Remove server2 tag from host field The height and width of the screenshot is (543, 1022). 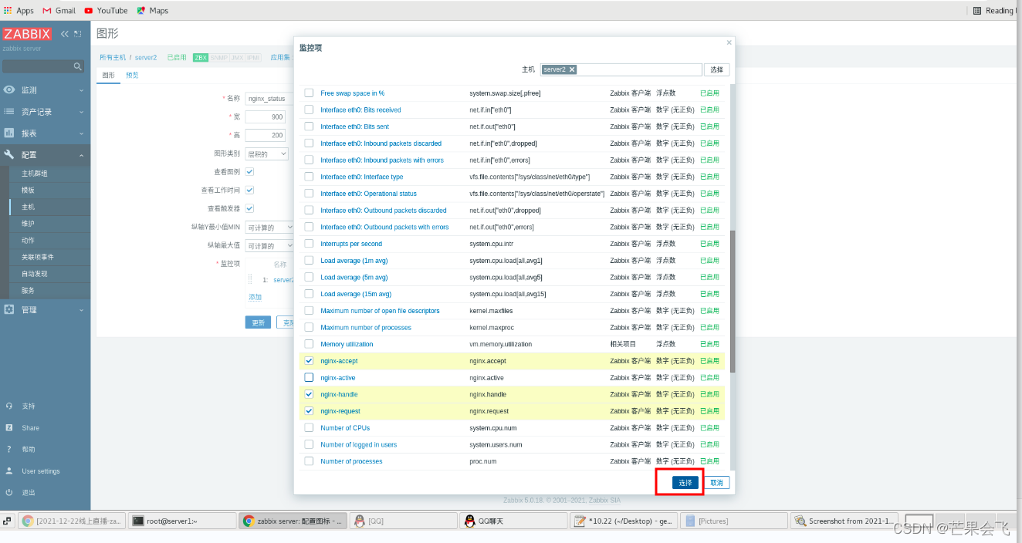tap(572, 69)
